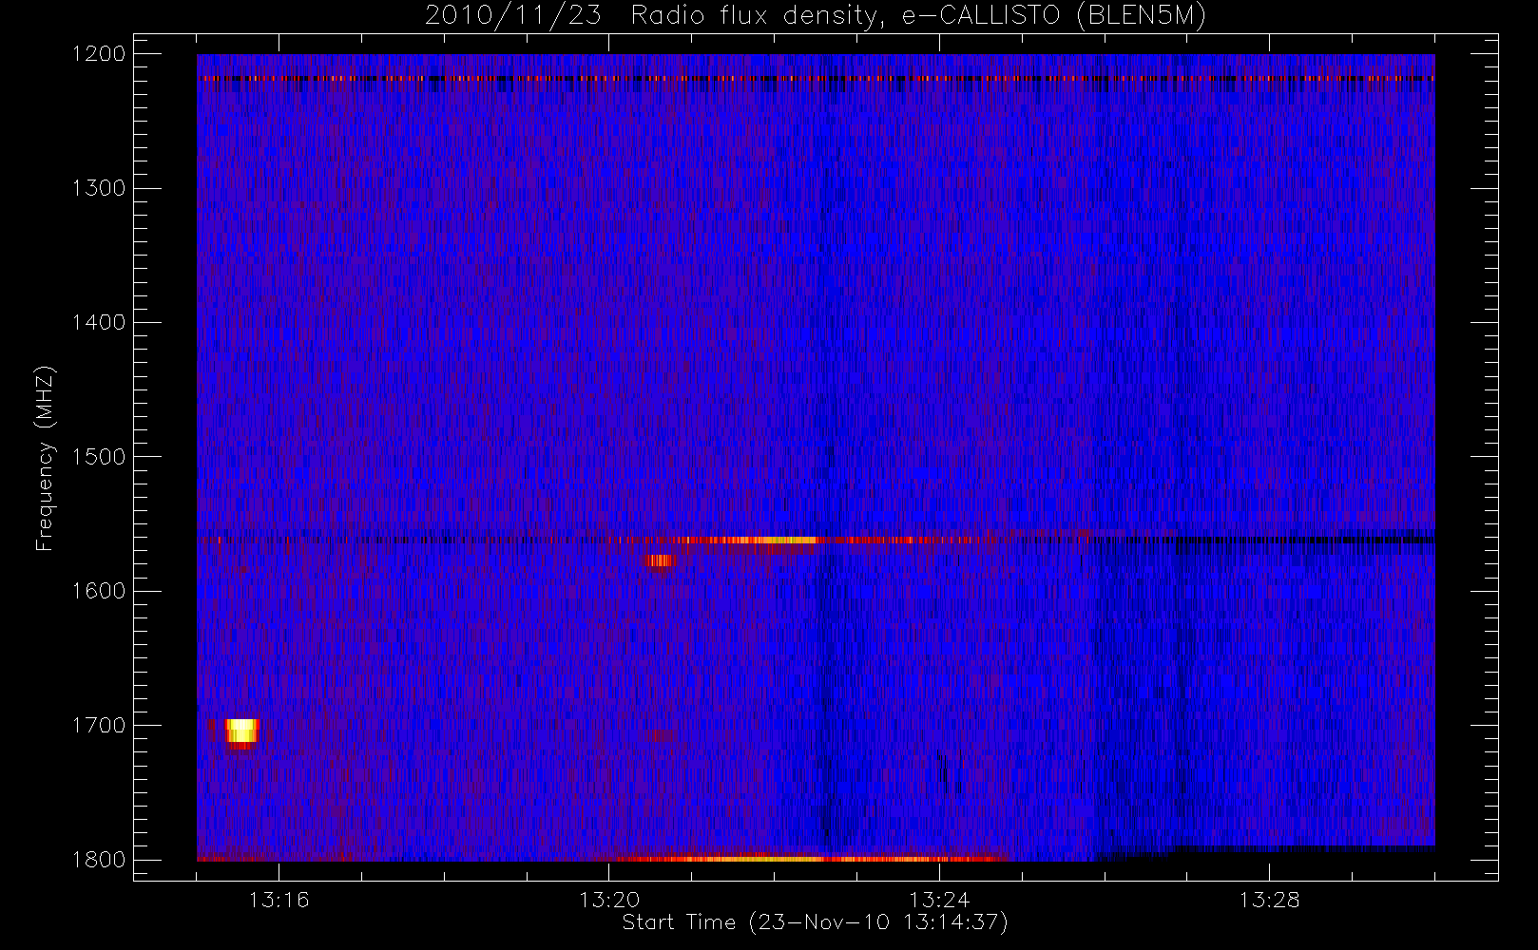Click the 13:28 time axis label

(x=1269, y=900)
